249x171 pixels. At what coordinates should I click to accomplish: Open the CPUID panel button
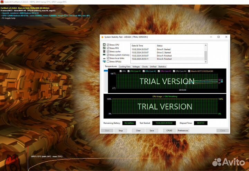point(169,131)
